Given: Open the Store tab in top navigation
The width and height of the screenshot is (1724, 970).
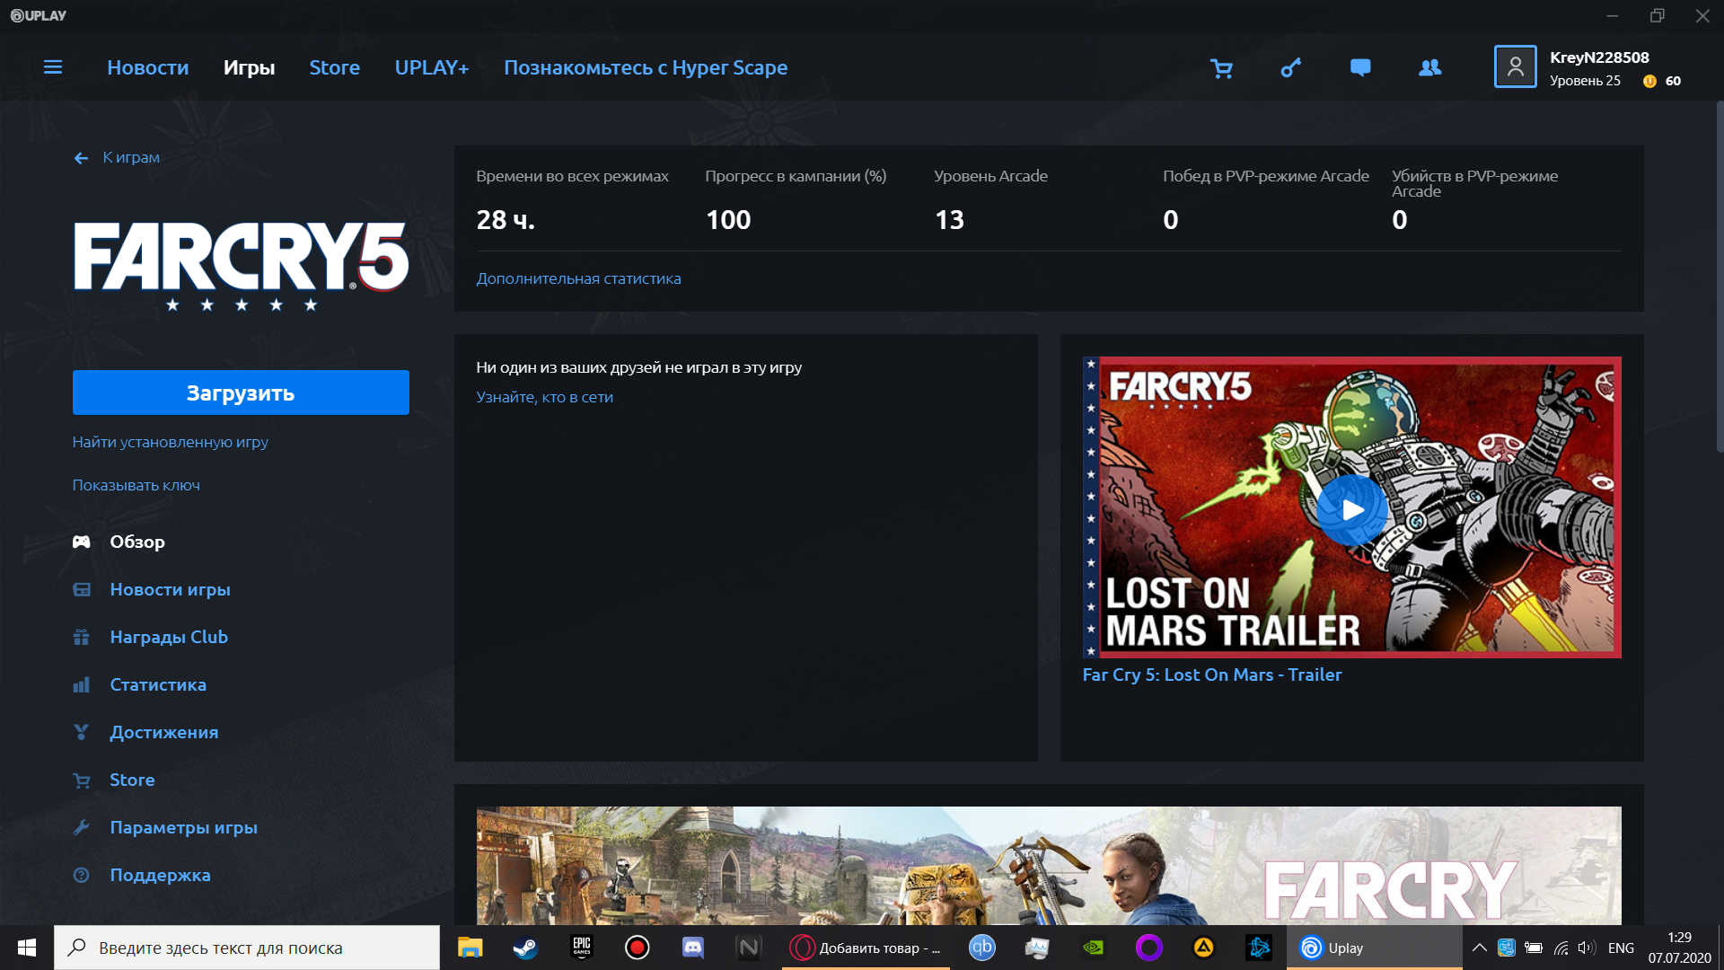Looking at the screenshot, I should click(334, 67).
